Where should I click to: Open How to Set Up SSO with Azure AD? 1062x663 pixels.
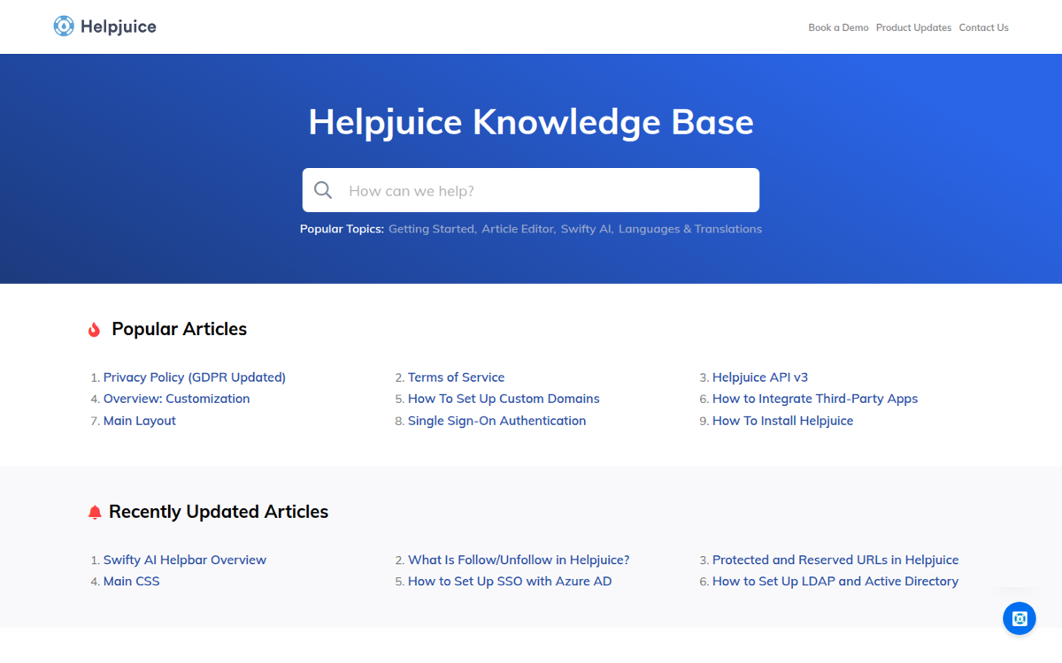tap(510, 581)
